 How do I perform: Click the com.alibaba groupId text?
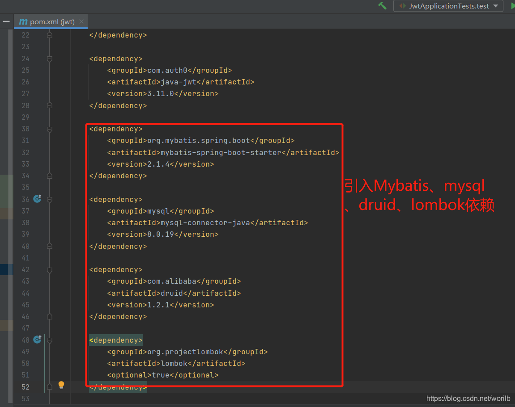click(172, 281)
